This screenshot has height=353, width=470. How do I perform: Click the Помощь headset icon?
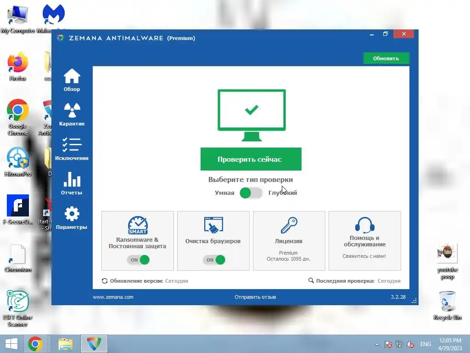click(365, 225)
